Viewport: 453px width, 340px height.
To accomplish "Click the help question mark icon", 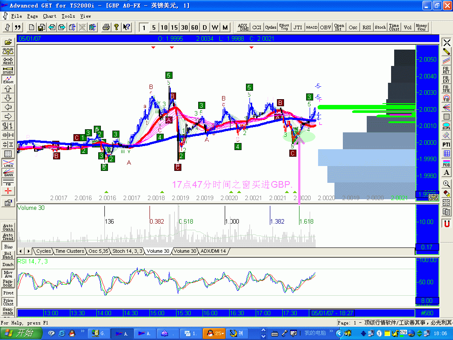I will (116, 27).
